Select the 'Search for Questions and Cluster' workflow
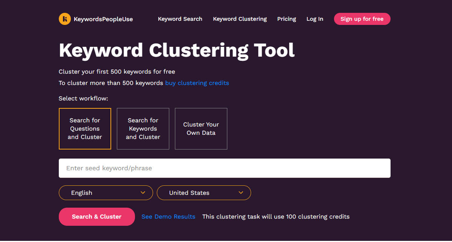The width and height of the screenshot is (452, 242). pyautogui.click(x=85, y=128)
